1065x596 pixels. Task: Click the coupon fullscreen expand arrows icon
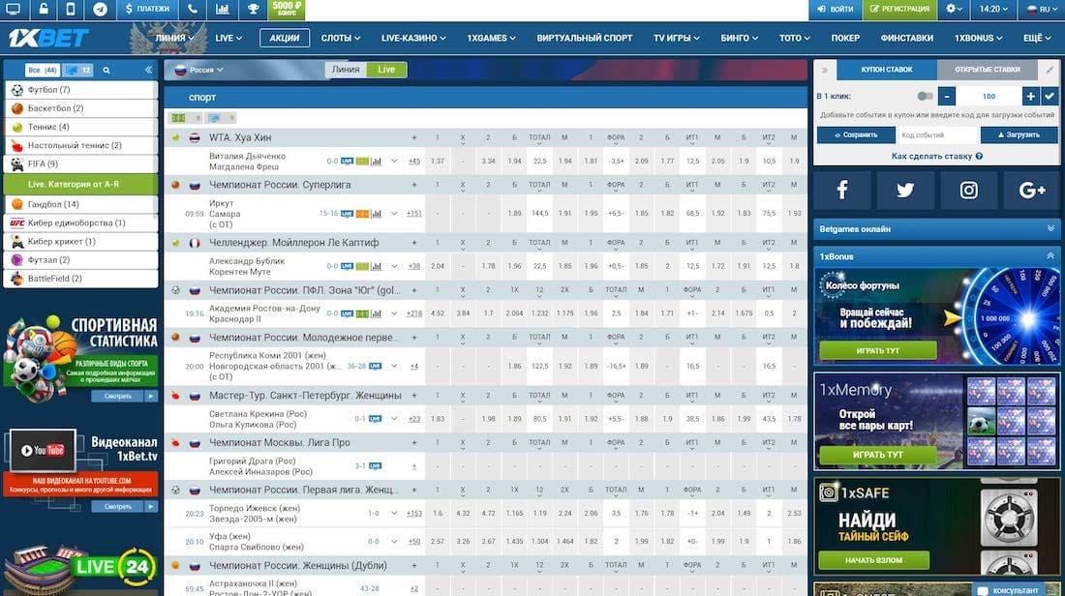pos(1050,70)
